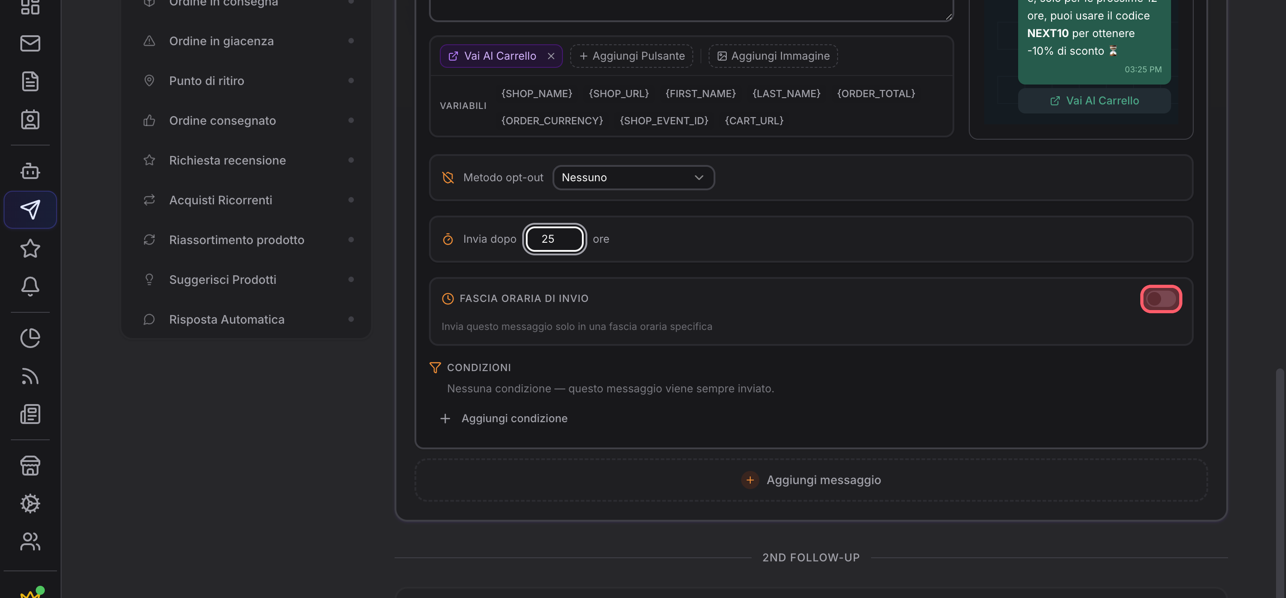Open the contact badge icon in sidebar
This screenshot has width=1286, height=598.
click(x=30, y=120)
